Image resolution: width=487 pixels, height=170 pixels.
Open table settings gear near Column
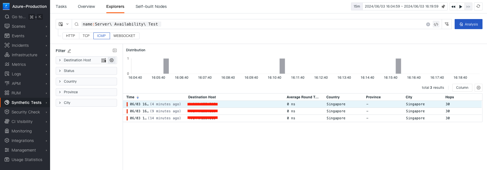[x=479, y=88]
